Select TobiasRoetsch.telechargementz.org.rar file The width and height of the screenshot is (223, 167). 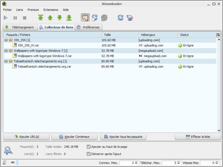point(44,67)
